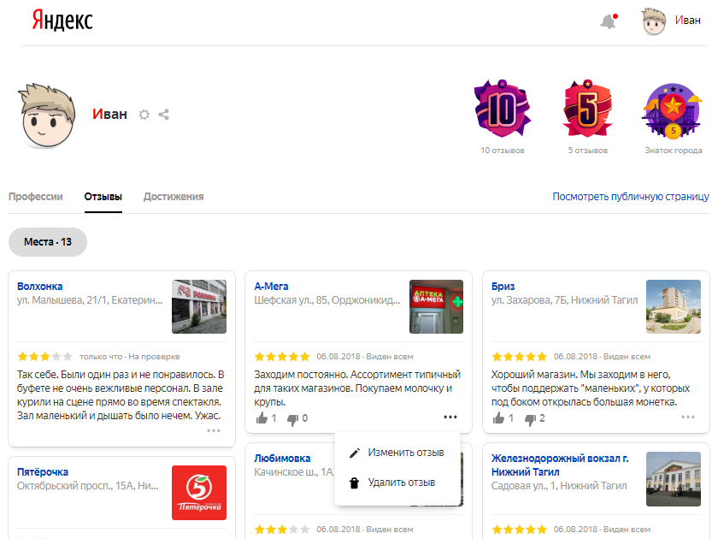Click the А-Мега address 'Шефская ул., 85'
The image size is (718, 539).
click(327, 300)
